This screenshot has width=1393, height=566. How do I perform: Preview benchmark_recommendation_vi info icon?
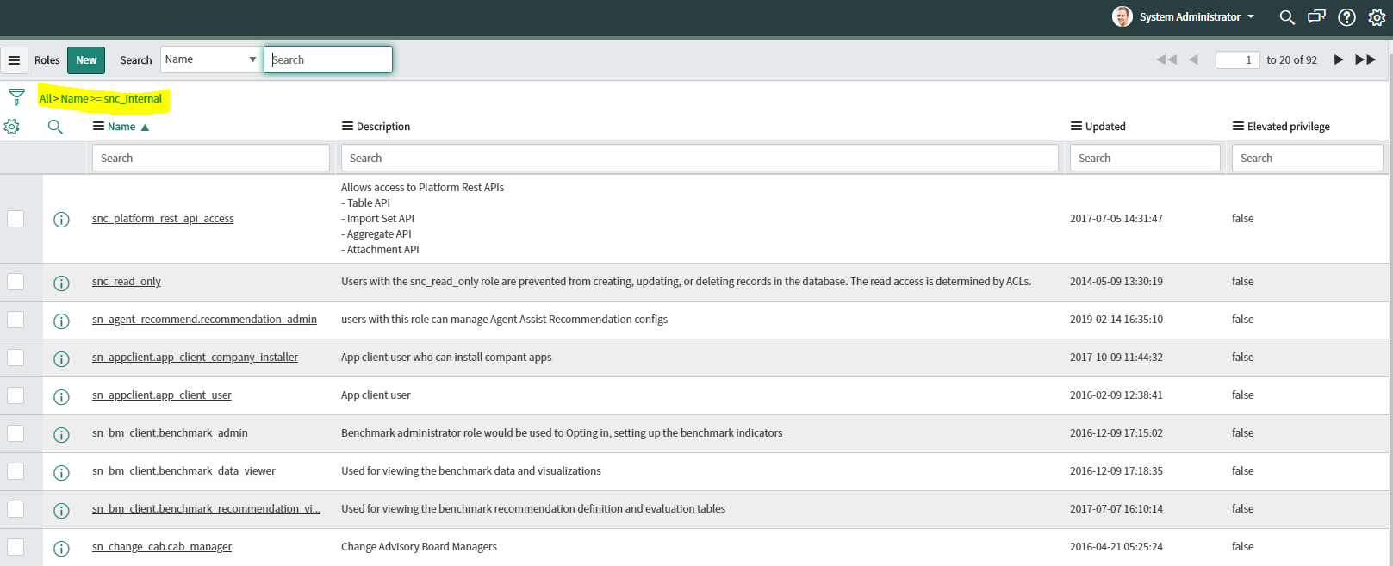point(61,510)
